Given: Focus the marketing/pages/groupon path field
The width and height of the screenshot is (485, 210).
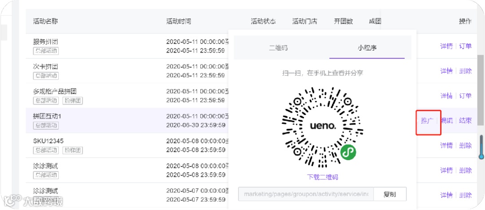Looking at the screenshot, I should [306, 194].
